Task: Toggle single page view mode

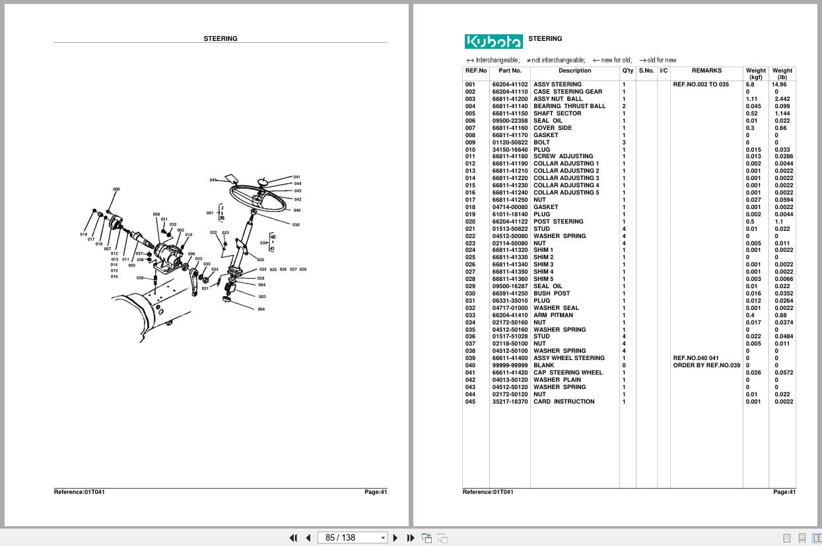Action: click(x=786, y=537)
